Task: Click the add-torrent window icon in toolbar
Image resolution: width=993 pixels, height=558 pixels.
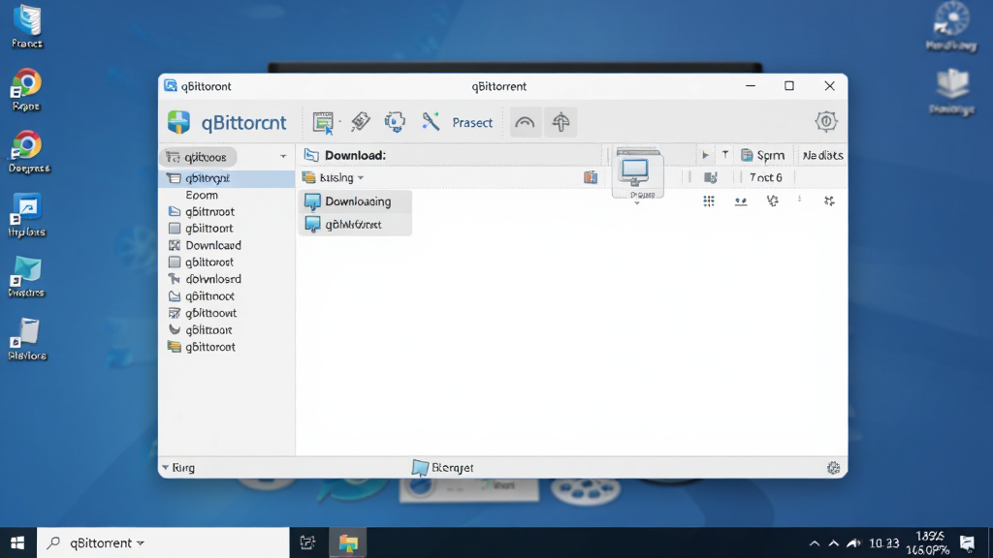Action: point(323,122)
